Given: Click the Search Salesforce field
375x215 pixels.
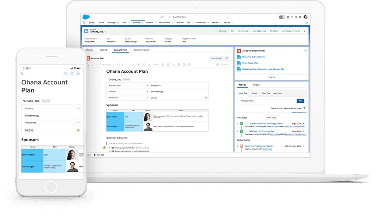Looking at the screenshot, I should [197, 17].
